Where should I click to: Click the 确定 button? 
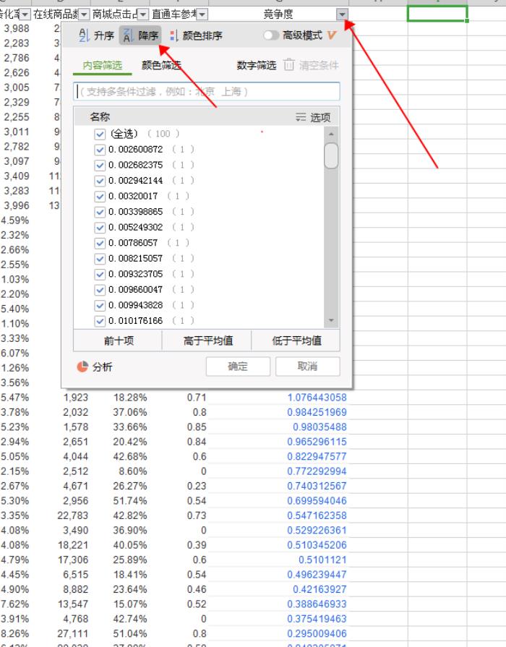[x=238, y=367]
